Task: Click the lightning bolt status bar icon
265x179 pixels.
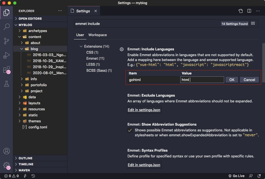Action: pyautogui.click(x=25, y=176)
